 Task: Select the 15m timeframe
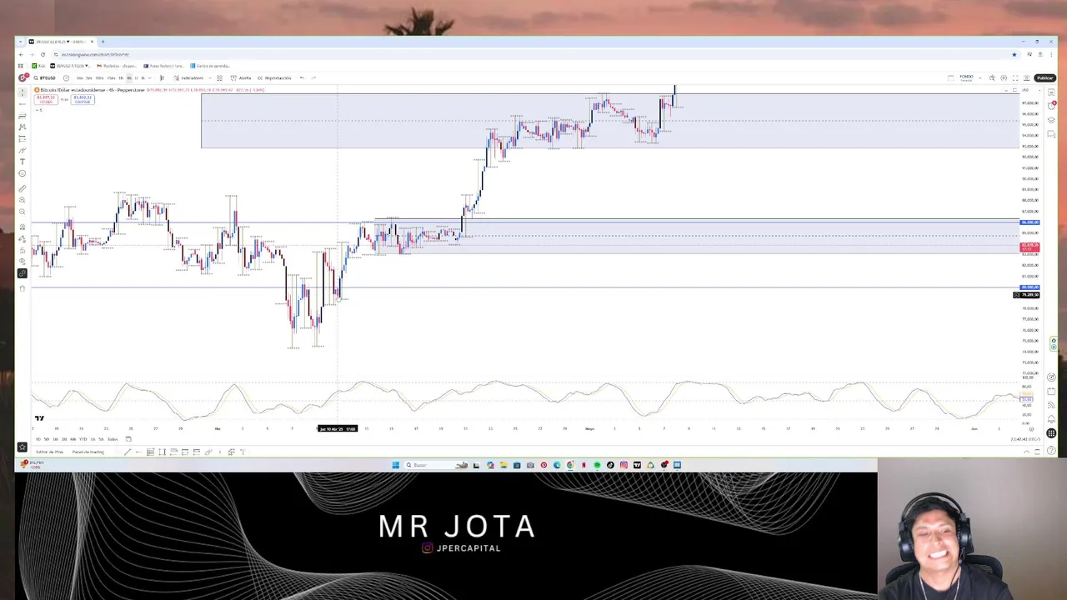[x=111, y=77]
